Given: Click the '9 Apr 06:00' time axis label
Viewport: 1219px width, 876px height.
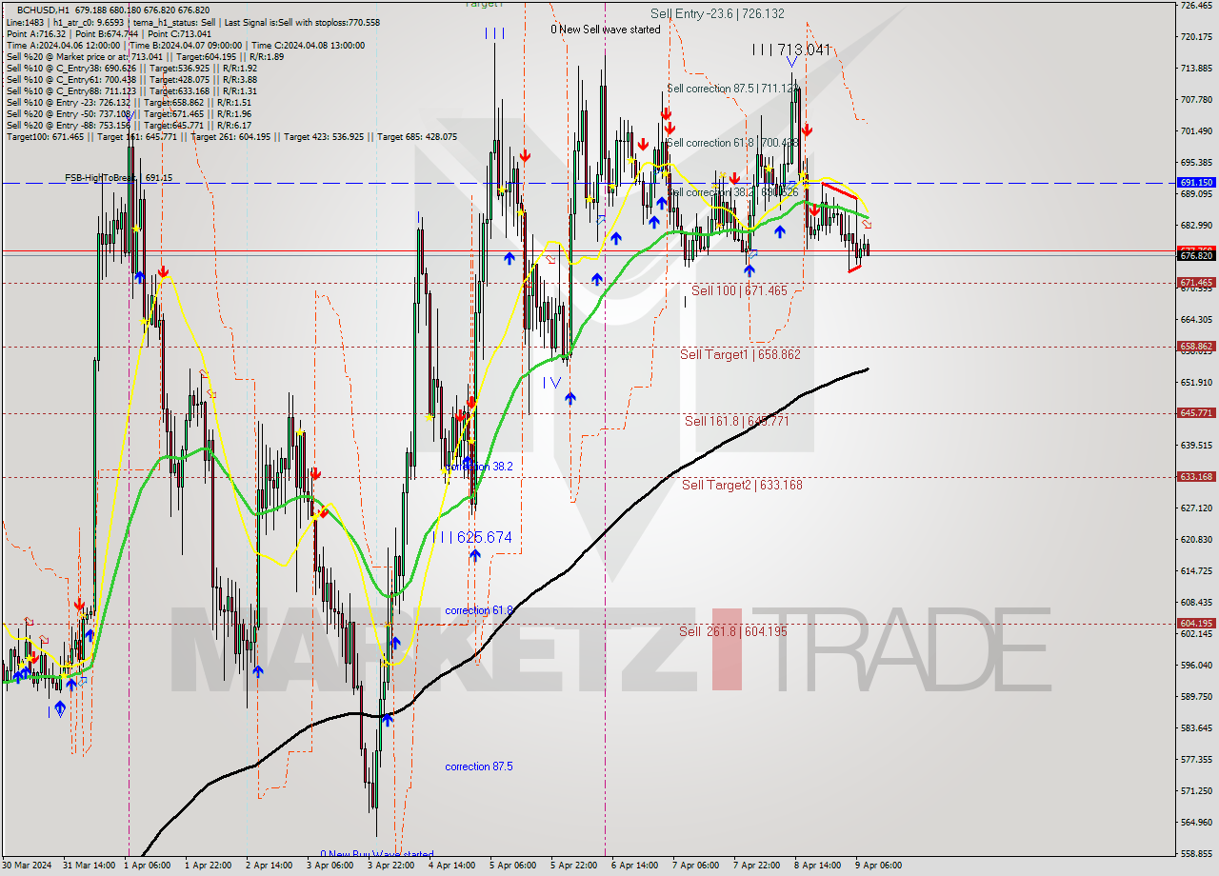Looking at the screenshot, I should [x=878, y=866].
